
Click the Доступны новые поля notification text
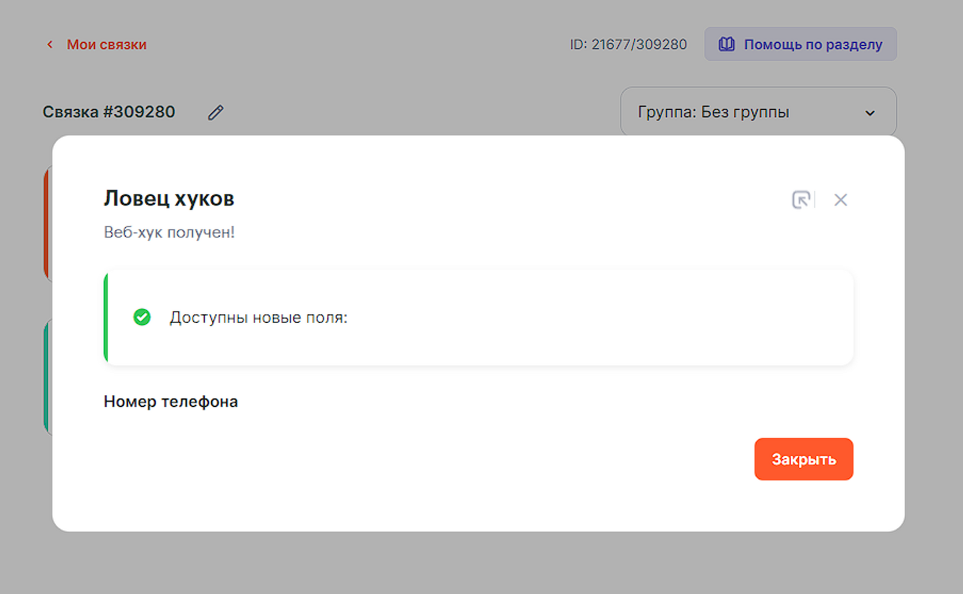point(258,318)
